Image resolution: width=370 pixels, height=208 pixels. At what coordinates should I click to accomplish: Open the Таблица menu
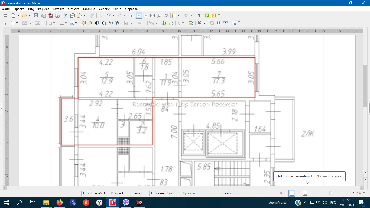(x=89, y=9)
